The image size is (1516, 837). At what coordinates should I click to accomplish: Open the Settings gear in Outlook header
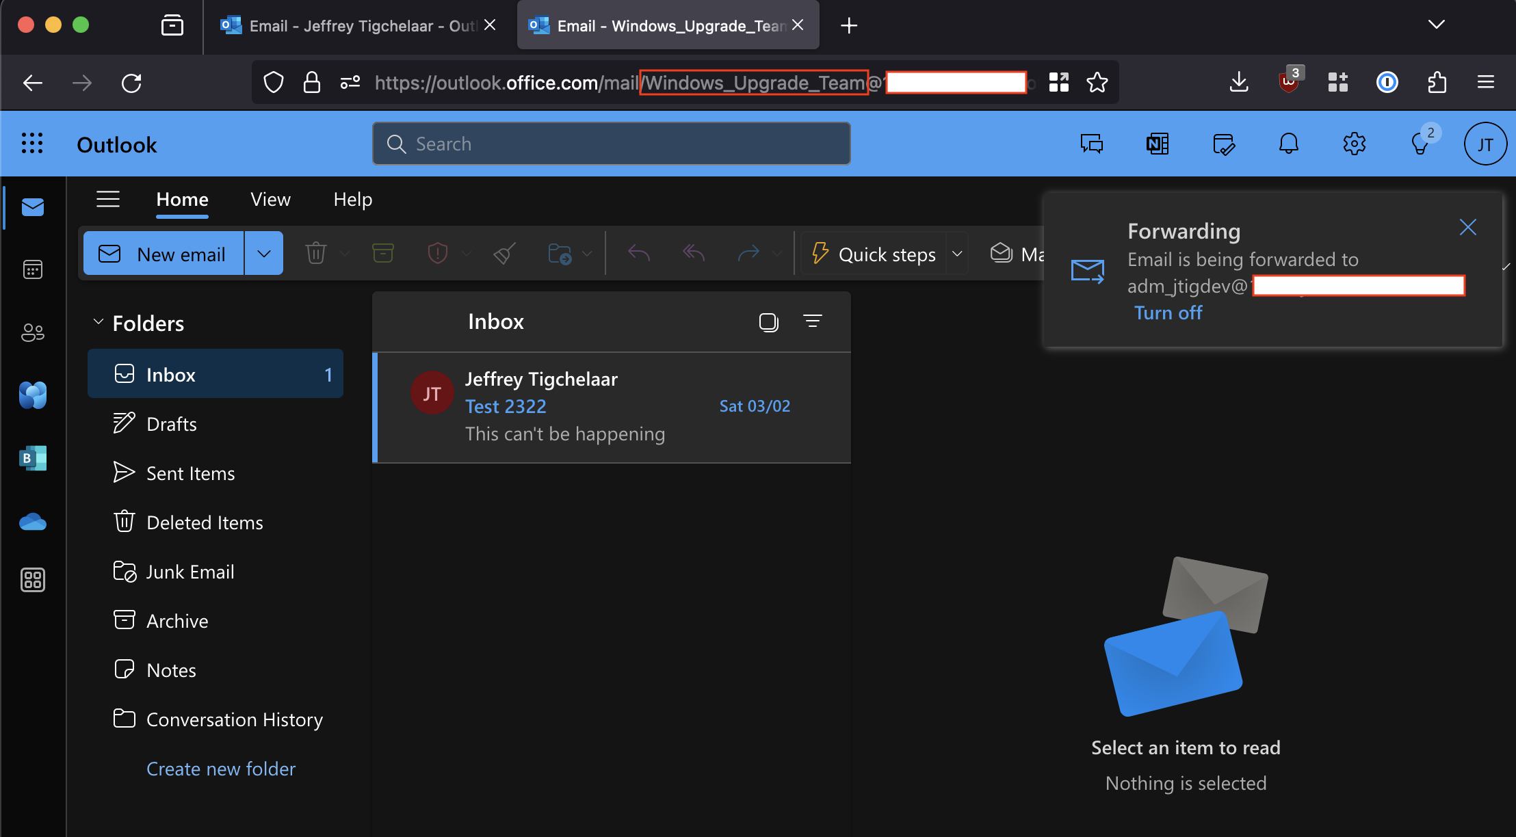pyautogui.click(x=1355, y=144)
